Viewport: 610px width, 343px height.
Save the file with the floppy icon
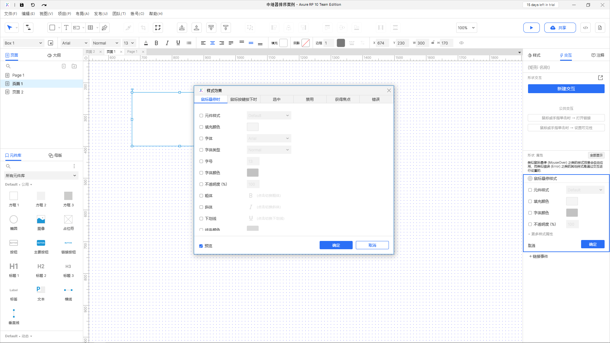click(22, 5)
